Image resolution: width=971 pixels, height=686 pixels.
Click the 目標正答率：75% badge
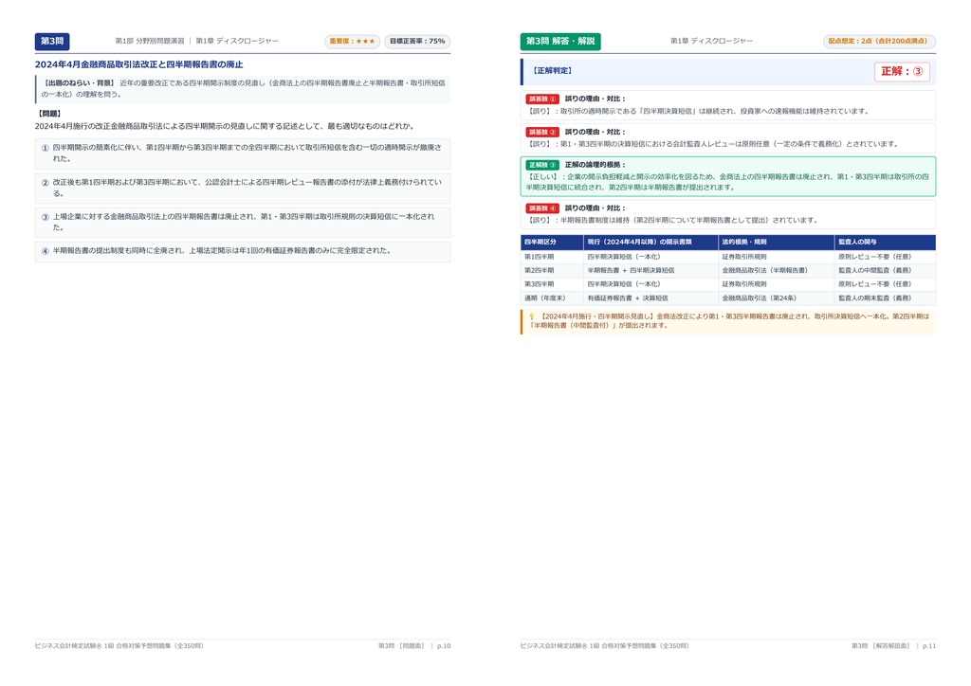tap(417, 42)
